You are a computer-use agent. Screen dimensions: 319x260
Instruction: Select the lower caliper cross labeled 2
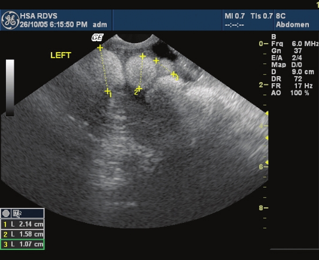coord(139,89)
